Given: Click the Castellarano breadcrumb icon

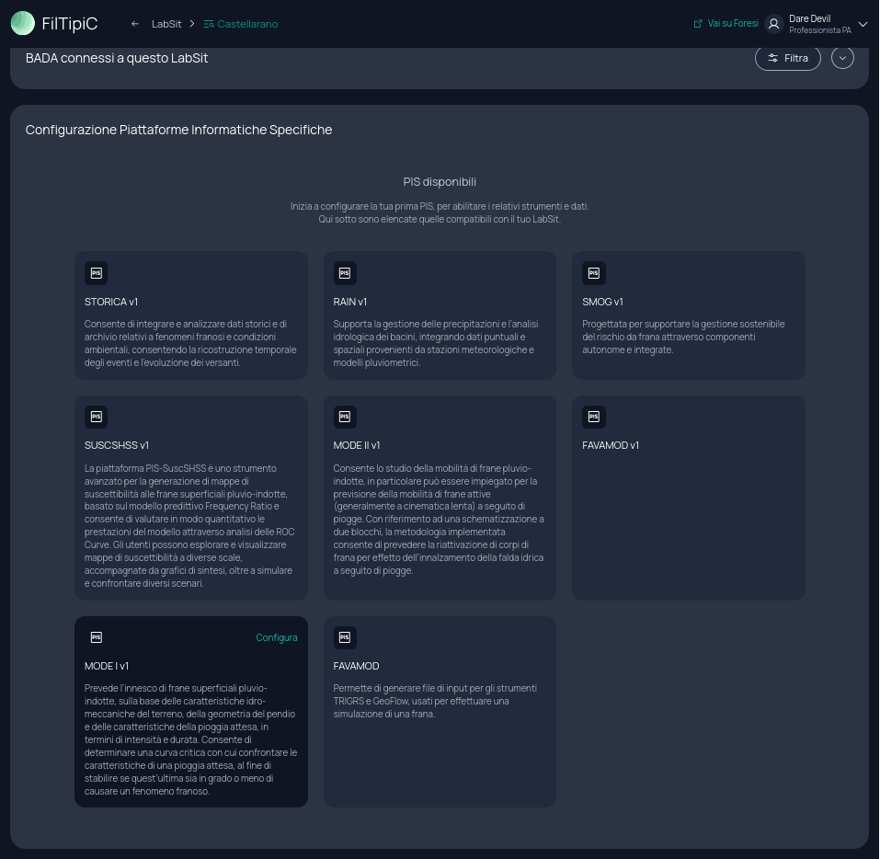Looking at the screenshot, I should (209, 24).
